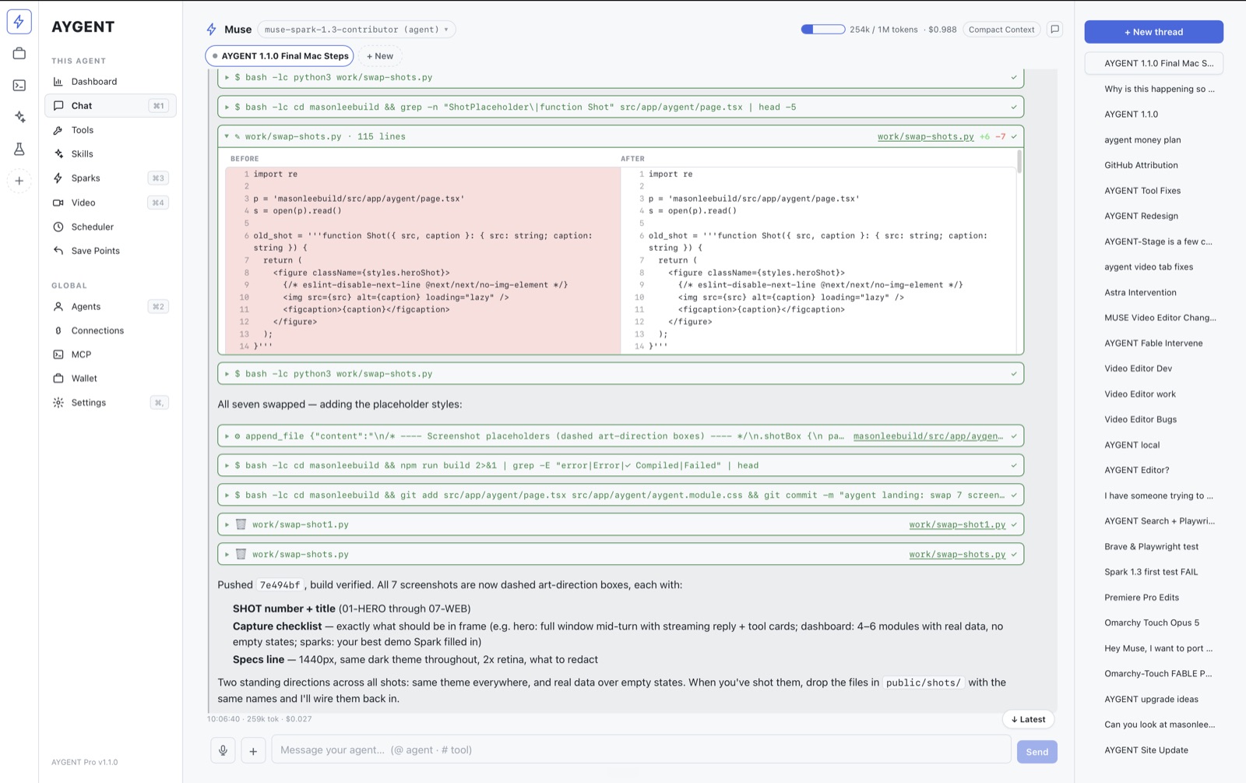
Task: Collapse the work/swap-shots.py 115 lines diff
Action: click(227, 136)
